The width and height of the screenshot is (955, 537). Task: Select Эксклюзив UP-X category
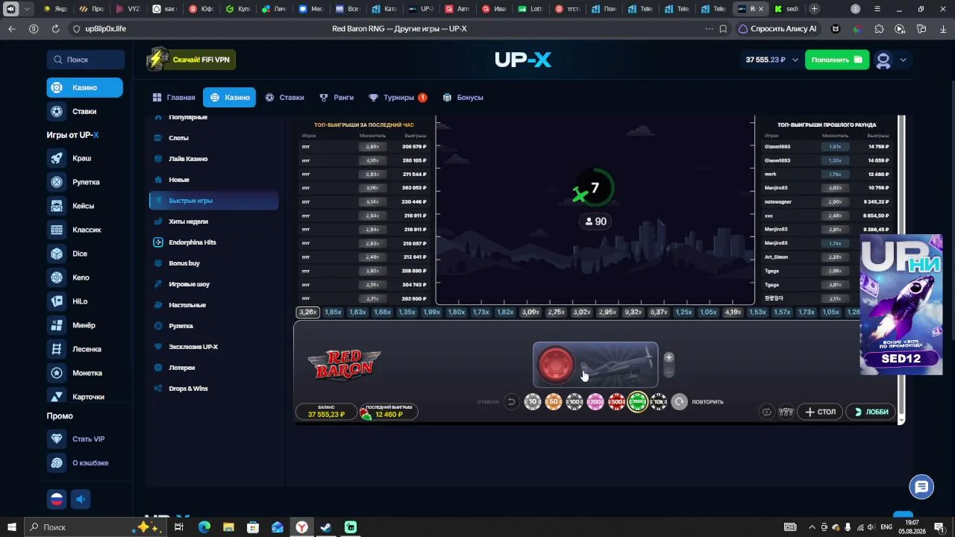click(213, 347)
